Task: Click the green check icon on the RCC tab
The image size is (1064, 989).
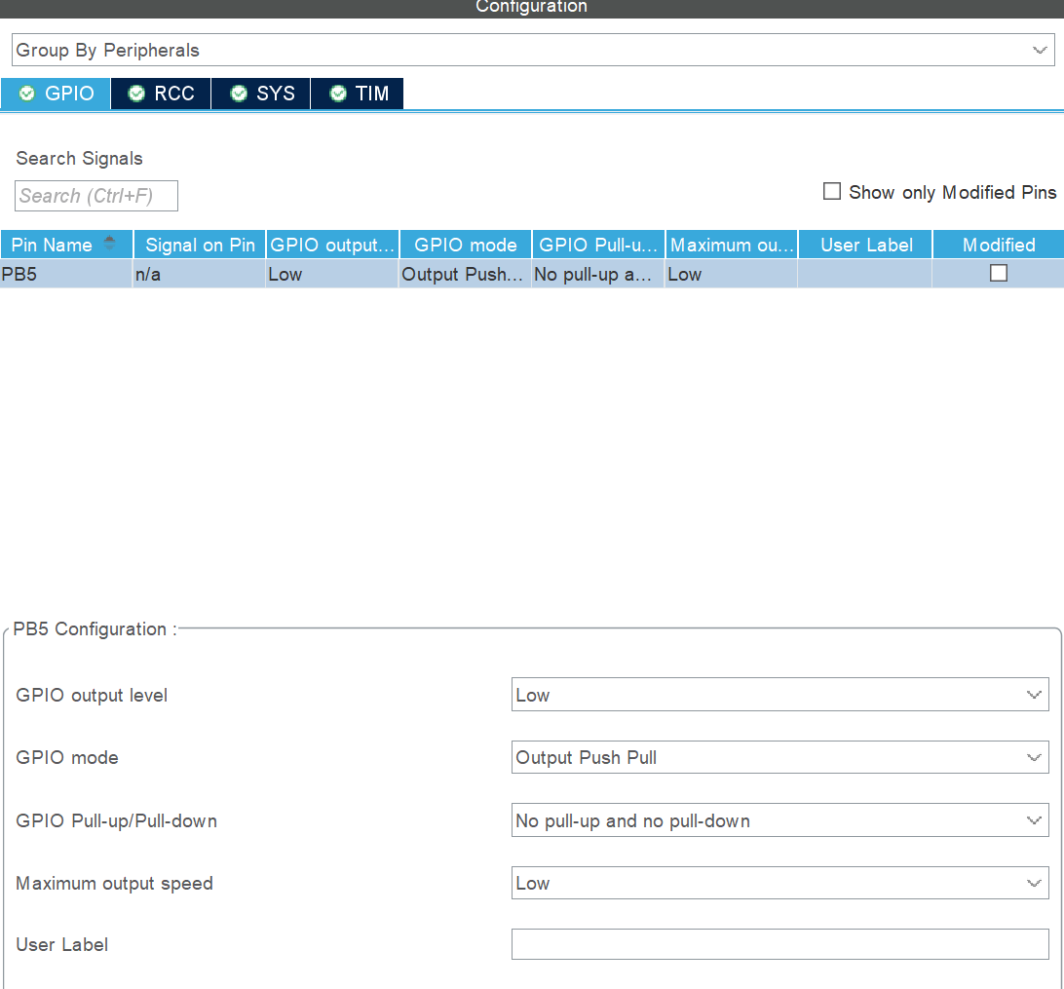Action: tap(135, 93)
